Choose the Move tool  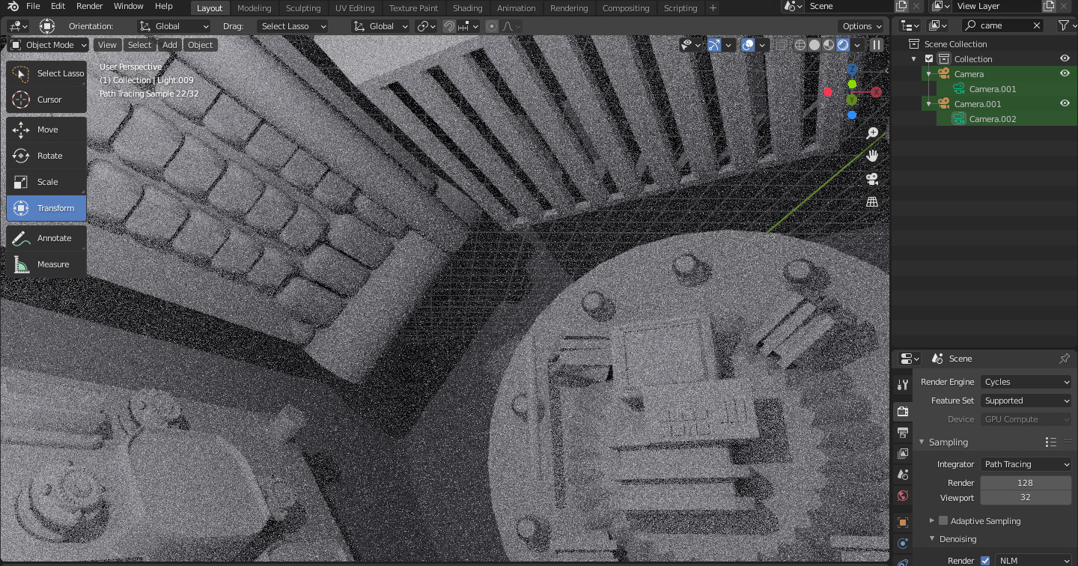46,130
